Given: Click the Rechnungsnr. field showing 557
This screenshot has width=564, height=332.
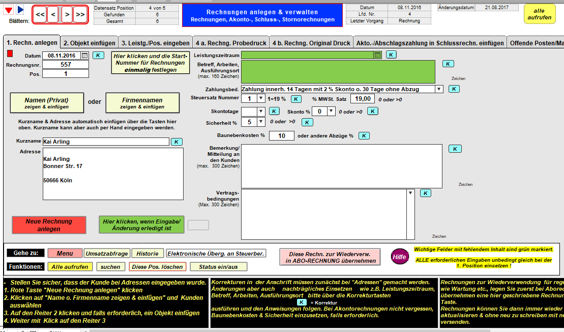Looking at the screenshot, I should click(x=66, y=65).
